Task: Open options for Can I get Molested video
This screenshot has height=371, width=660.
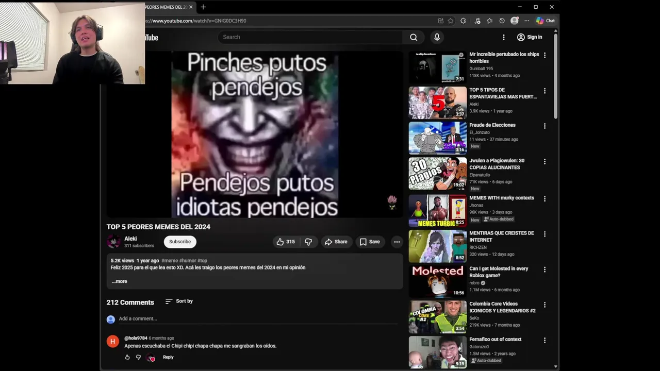Action: pos(544,269)
